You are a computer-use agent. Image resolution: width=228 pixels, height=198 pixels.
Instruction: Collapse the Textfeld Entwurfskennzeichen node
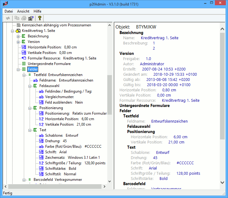click(24, 75)
